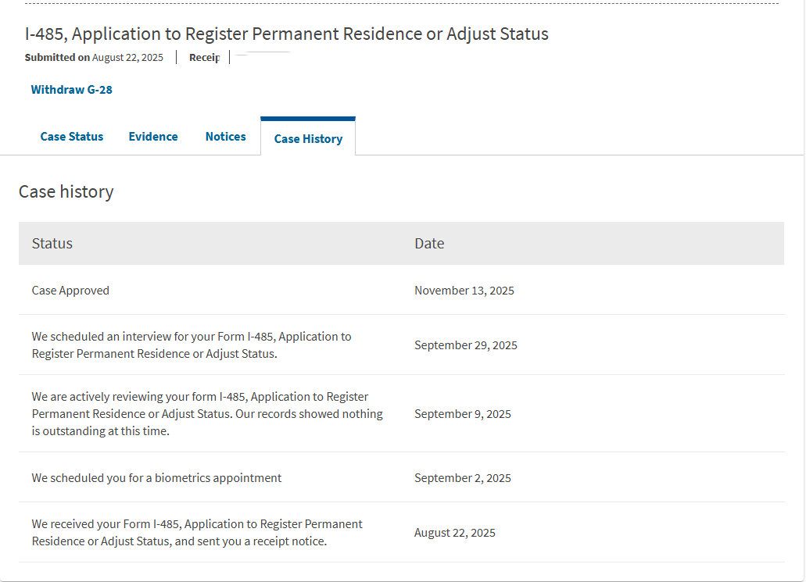
Task: Click the Withdraw G-28 link
Action: click(72, 90)
